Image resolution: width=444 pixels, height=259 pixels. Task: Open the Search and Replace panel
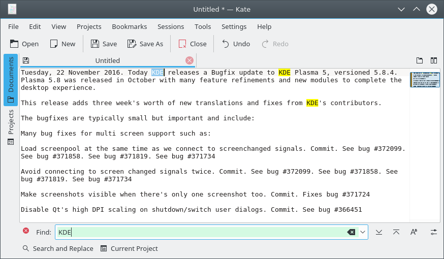(x=58, y=248)
